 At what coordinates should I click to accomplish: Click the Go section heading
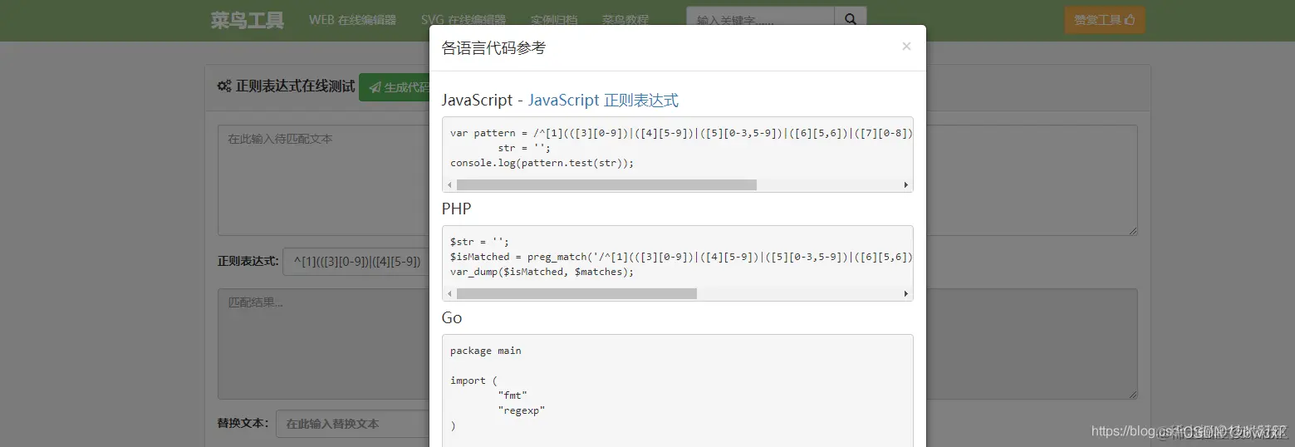pos(452,318)
